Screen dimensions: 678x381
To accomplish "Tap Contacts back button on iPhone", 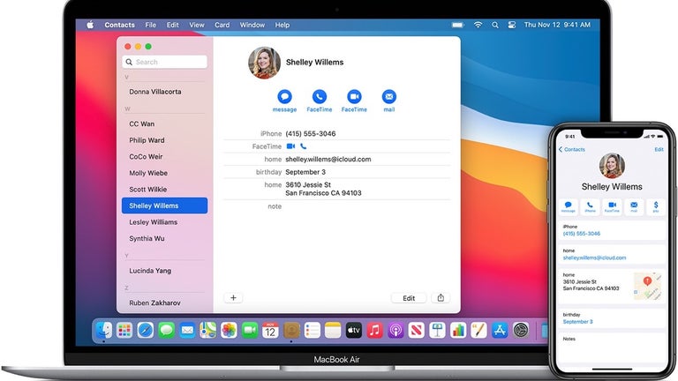I will [x=572, y=150].
